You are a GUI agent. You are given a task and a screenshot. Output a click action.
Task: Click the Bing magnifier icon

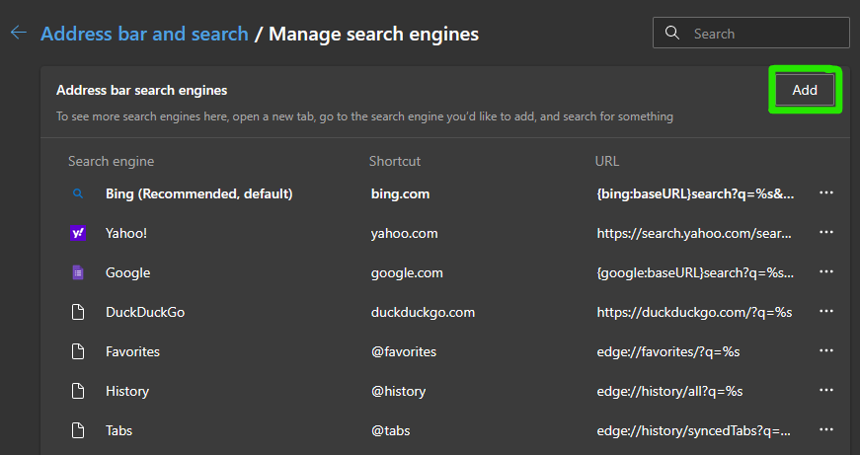coord(78,193)
